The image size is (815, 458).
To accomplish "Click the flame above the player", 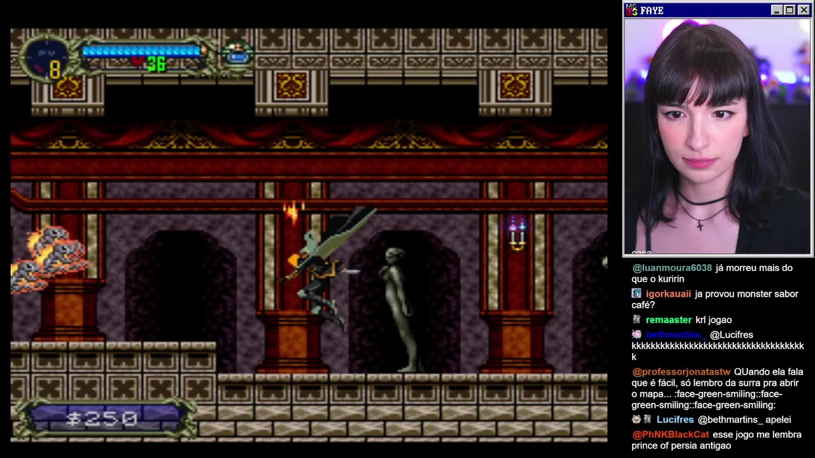I will point(293,212).
